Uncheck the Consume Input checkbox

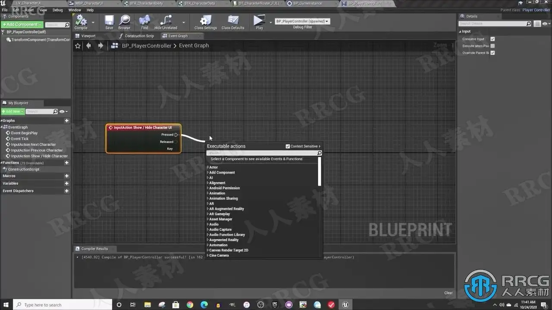point(492,39)
